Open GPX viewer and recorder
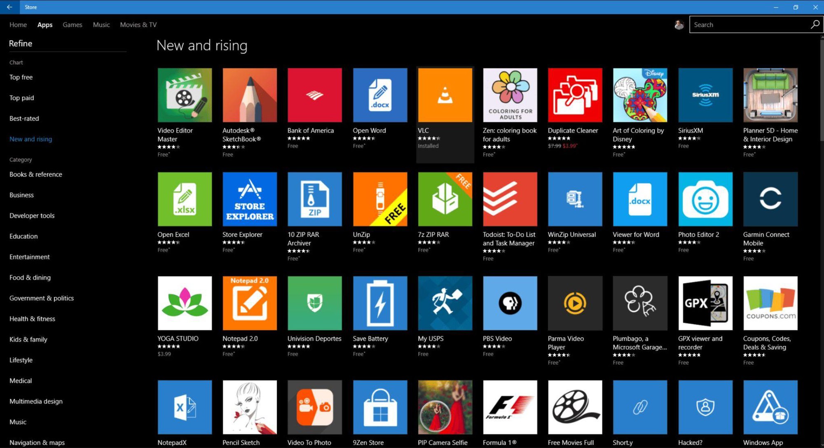Screen dimensions: 824x448 tap(705, 302)
